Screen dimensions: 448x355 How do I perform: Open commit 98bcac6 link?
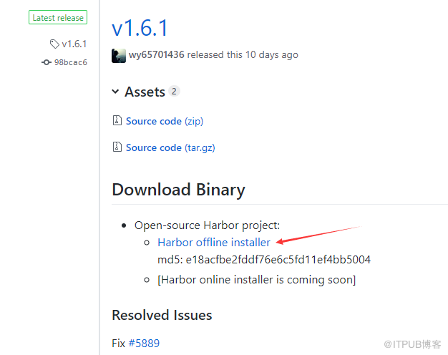point(70,62)
